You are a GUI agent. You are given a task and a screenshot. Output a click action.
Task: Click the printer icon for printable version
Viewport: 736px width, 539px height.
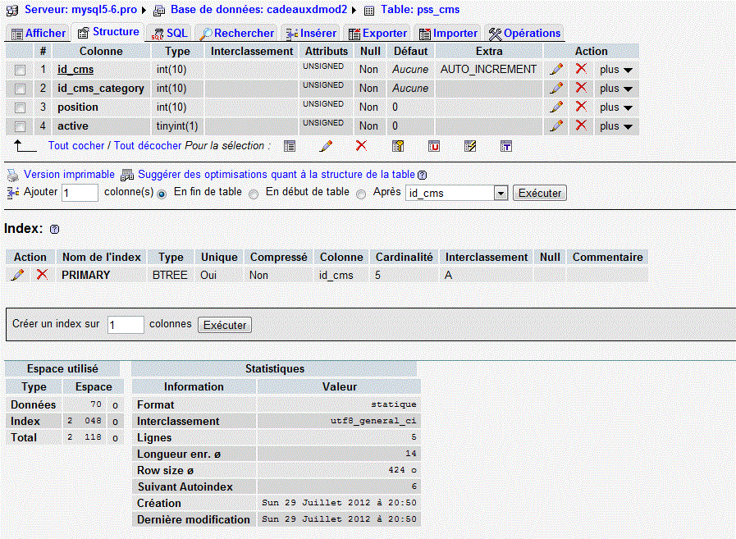pos(13,175)
